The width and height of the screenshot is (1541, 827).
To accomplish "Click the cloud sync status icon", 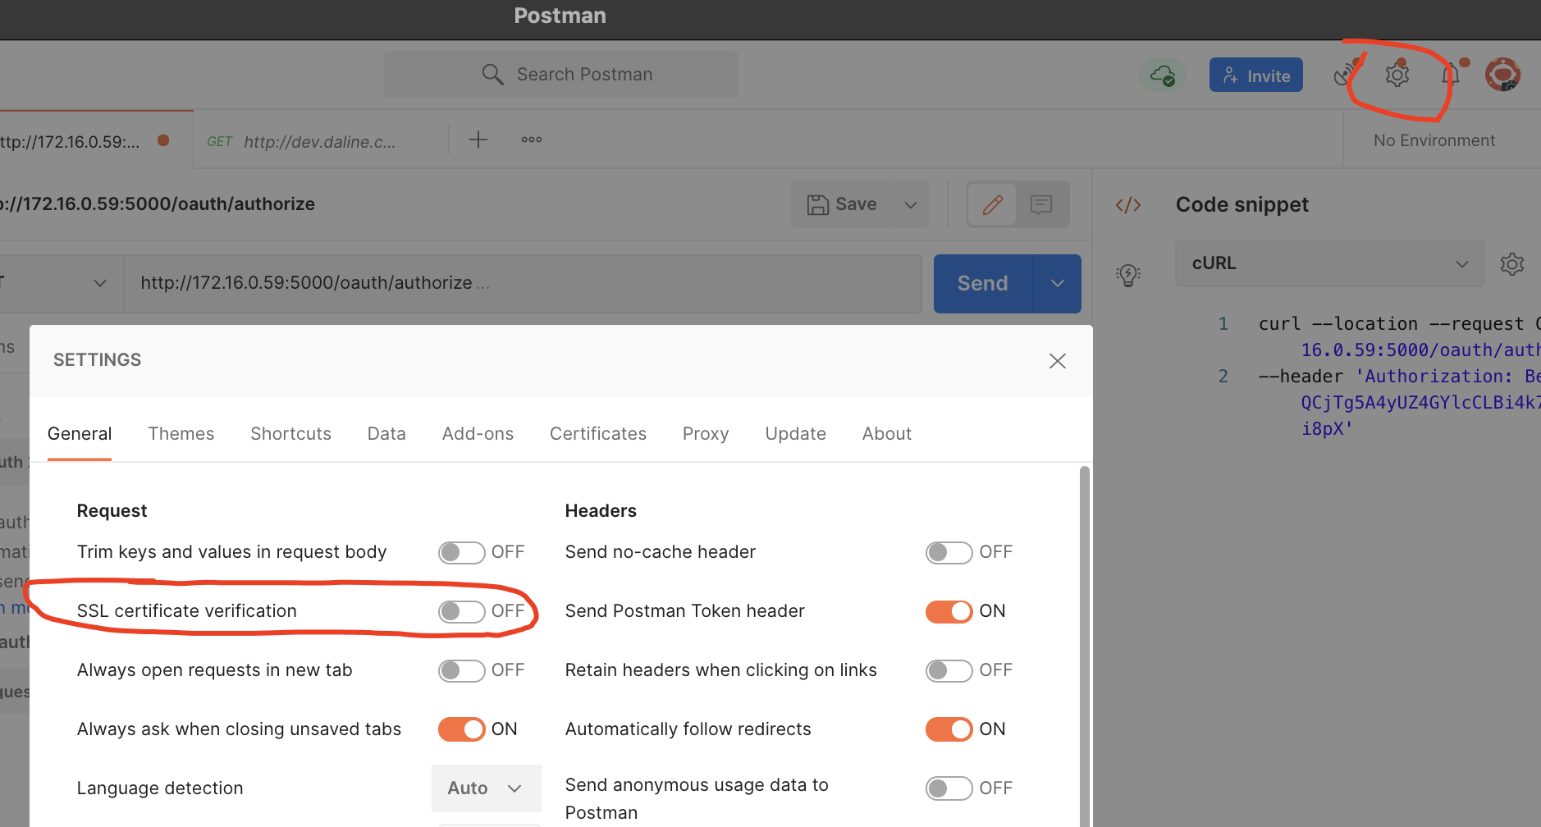I will pos(1163,75).
